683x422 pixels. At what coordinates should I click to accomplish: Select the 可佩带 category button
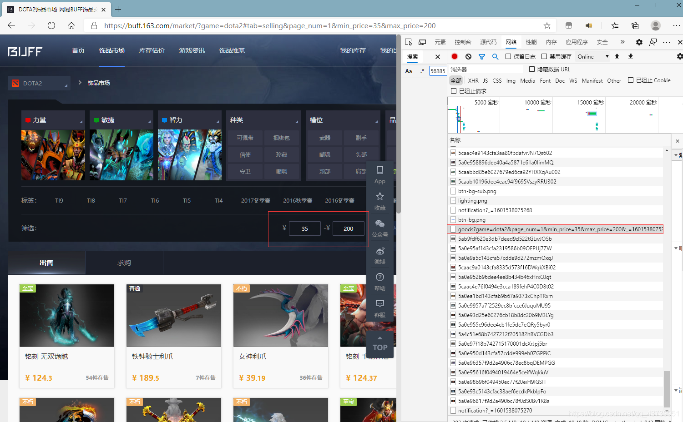(x=245, y=138)
